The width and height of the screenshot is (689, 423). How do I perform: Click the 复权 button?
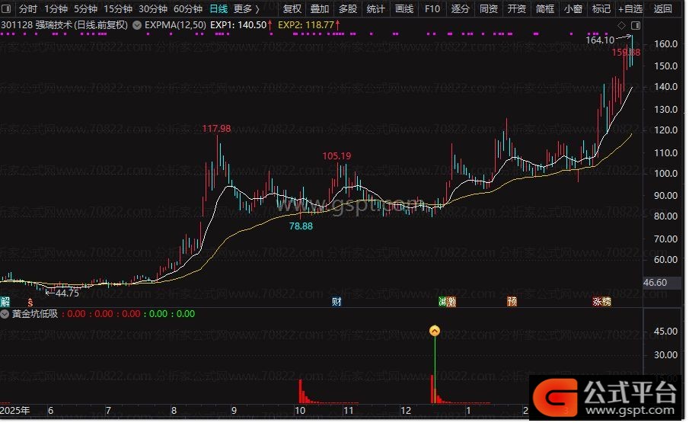pos(292,9)
